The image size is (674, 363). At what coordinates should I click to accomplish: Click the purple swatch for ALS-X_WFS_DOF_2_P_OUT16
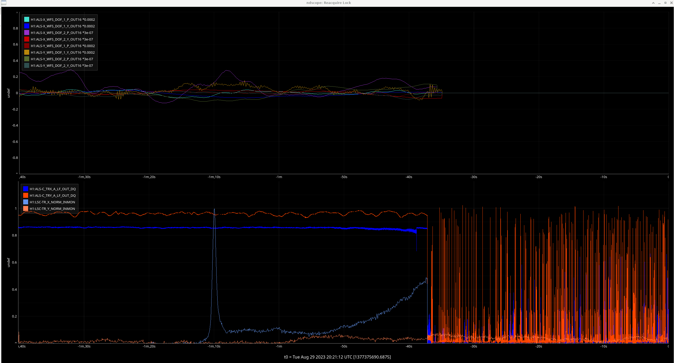coord(27,33)
